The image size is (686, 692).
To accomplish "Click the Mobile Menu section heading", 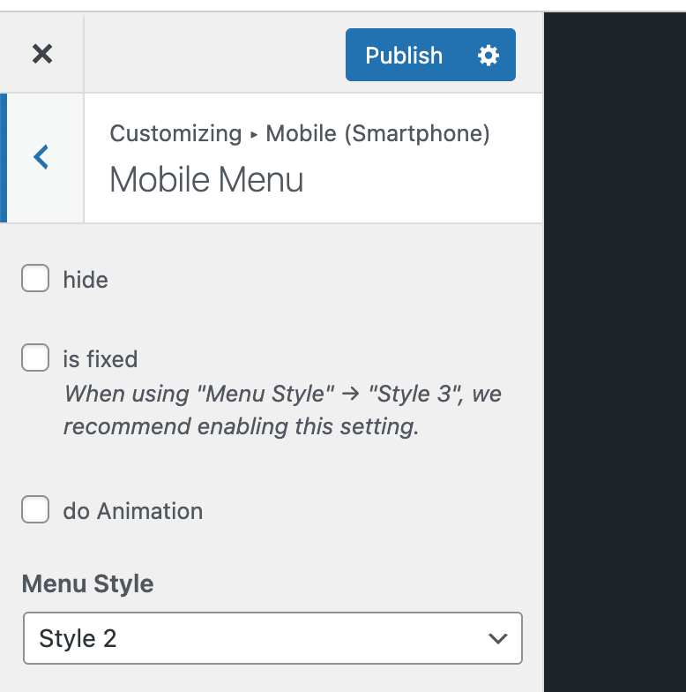I will point(206,180).
